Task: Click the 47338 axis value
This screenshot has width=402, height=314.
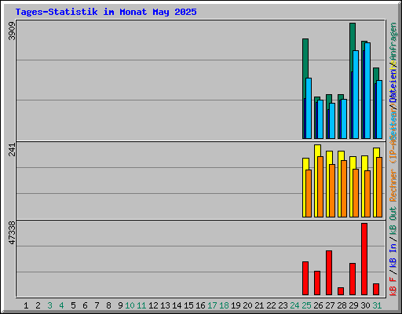Action: (x=12, y=232)
